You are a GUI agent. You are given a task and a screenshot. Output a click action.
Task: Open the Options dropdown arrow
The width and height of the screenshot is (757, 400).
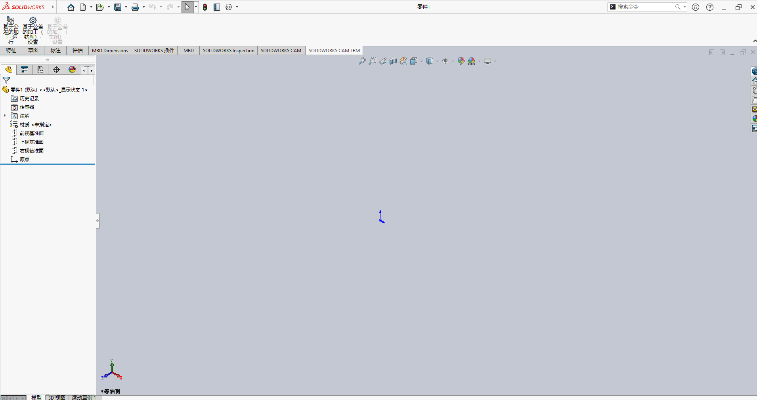click(237, 7)
